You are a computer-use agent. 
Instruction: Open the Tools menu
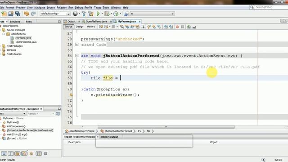(106, 8)
